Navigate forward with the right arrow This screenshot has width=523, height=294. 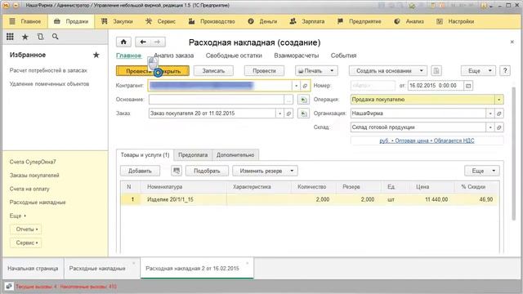pos(158,42)
